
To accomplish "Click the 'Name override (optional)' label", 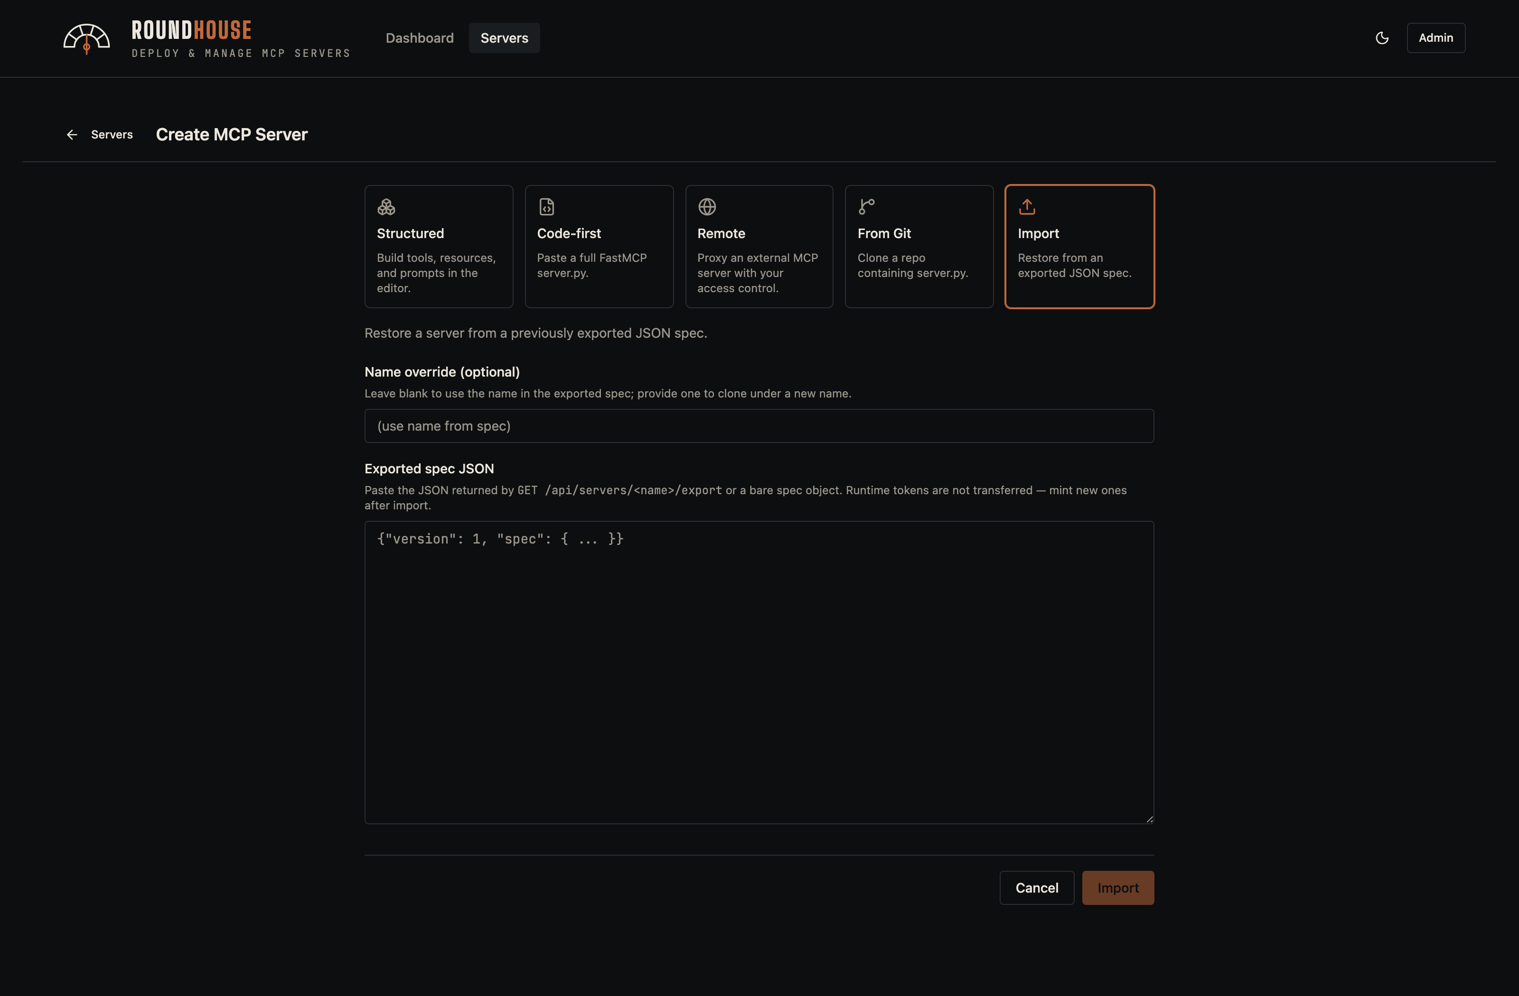I will (x=441, y=372).
